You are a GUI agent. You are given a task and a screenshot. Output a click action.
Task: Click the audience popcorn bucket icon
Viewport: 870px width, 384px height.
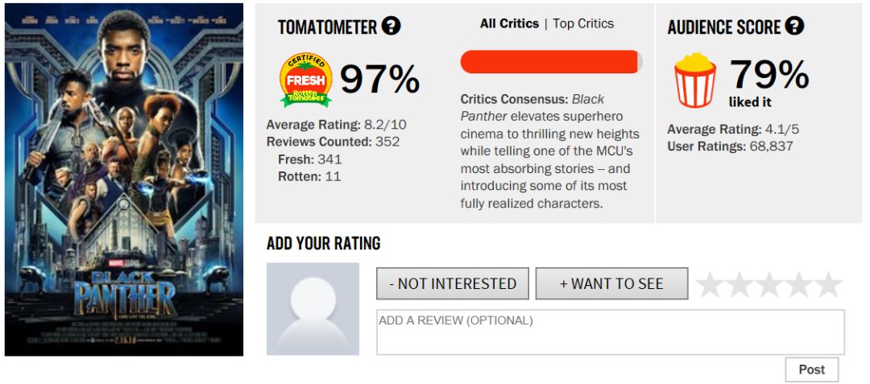point(695,80)
